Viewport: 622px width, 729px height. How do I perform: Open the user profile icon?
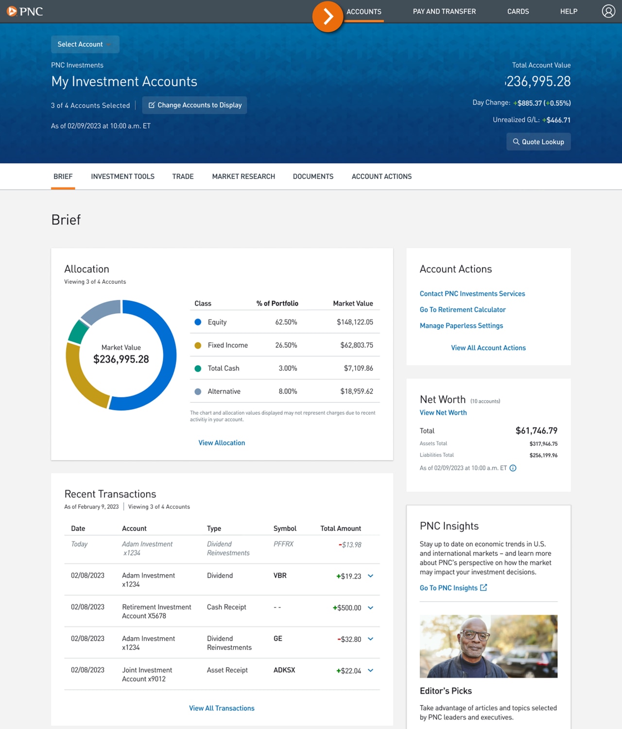pos(608,11)
